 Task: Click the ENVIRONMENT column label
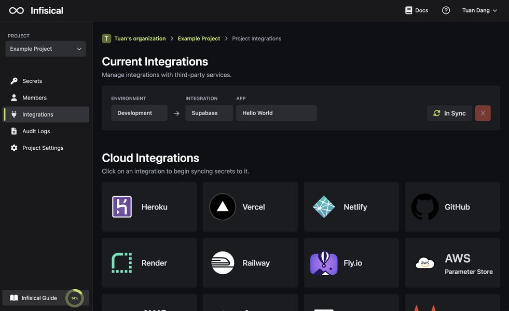click(x=129, y=98)
